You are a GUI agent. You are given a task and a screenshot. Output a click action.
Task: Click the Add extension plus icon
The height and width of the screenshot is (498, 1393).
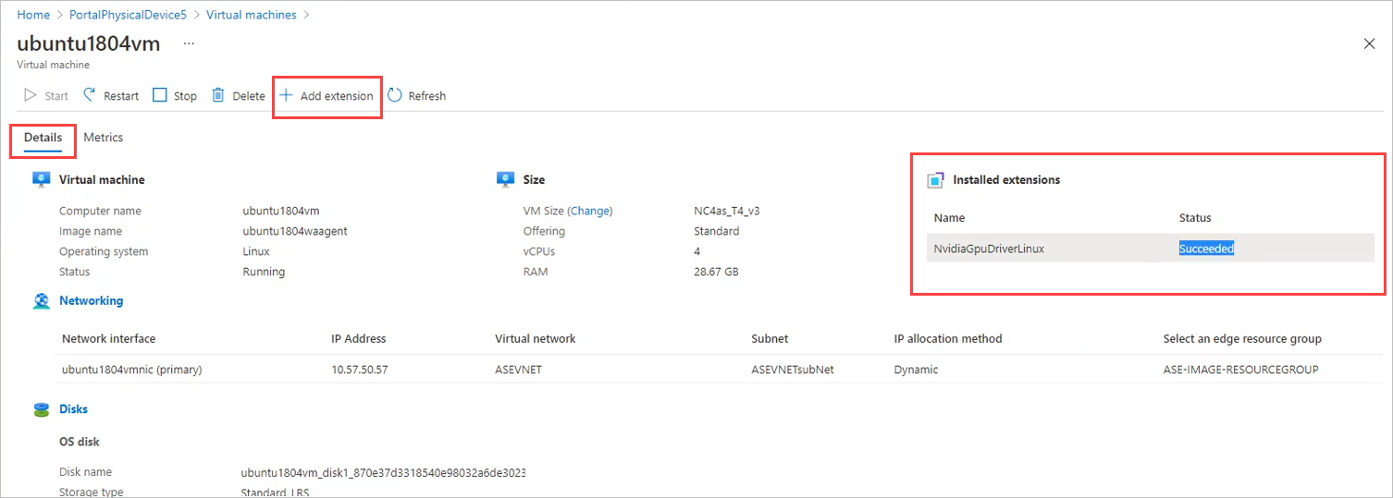(286, 95)
